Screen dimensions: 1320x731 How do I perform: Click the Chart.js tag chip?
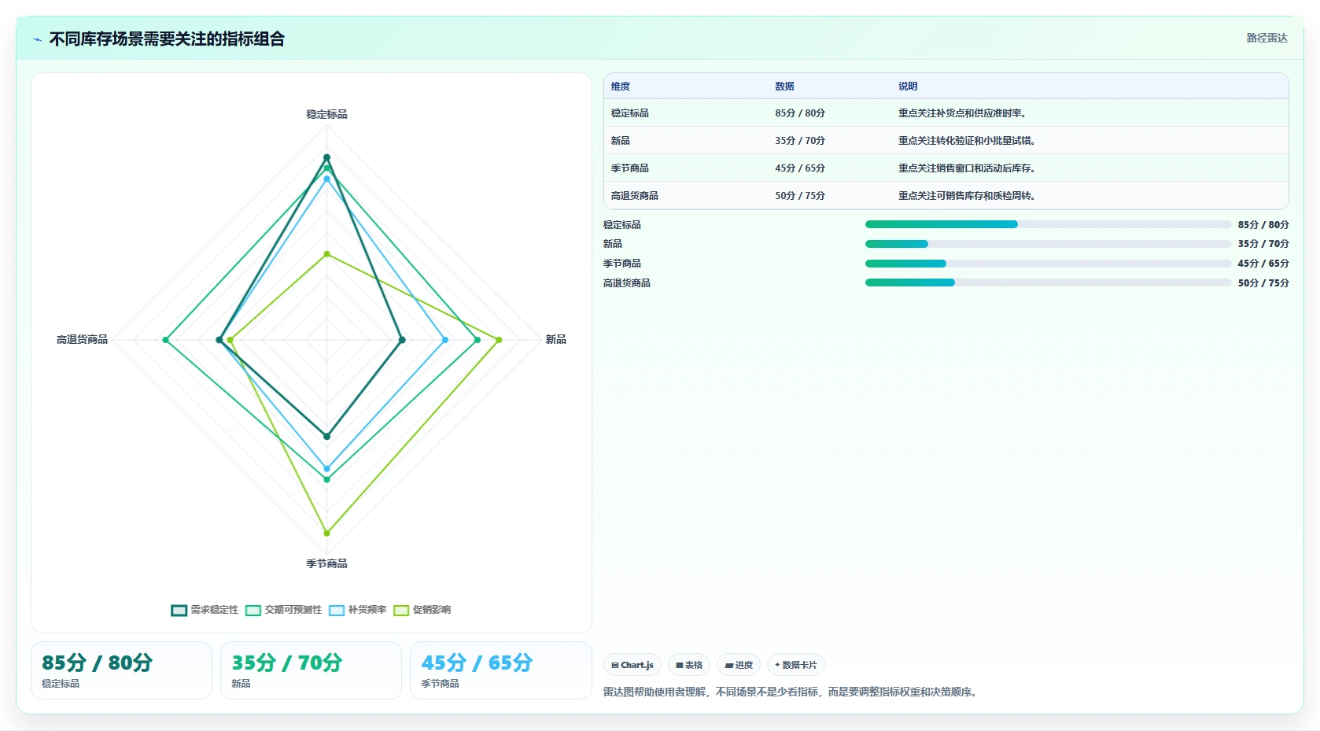click(632, 665)
